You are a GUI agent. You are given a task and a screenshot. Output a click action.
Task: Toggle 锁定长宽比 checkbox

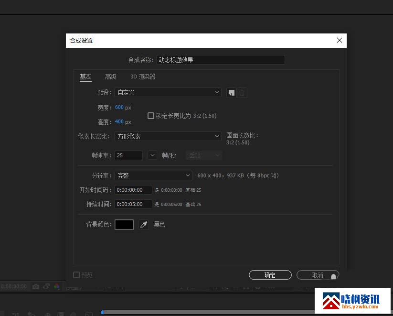coord(150,116)
